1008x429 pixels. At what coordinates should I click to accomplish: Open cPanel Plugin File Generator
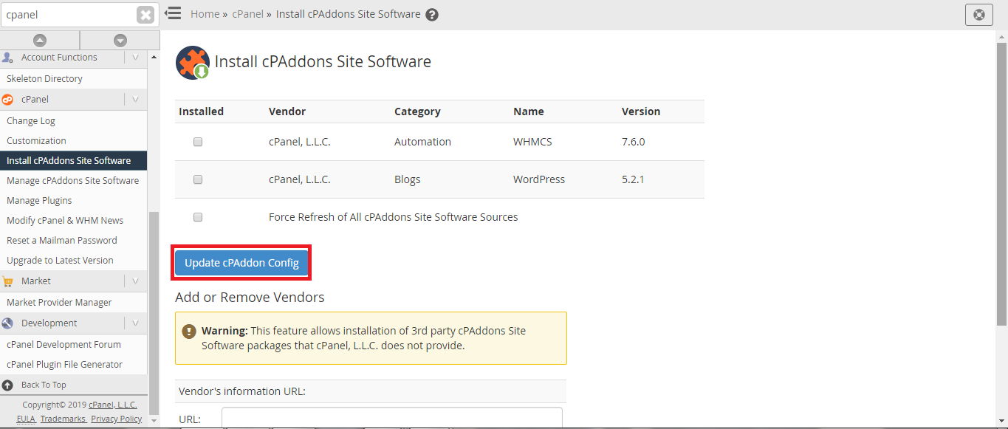point(64,364)
